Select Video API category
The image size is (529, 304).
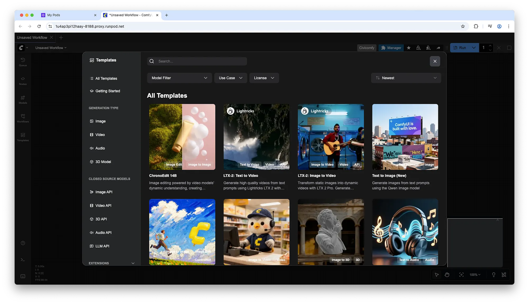[111, 205]
